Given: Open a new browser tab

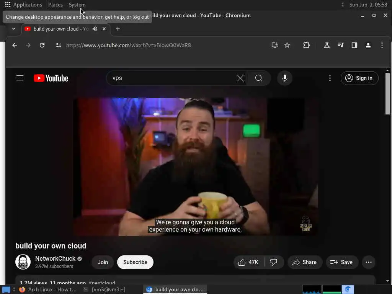Looking at the screenshot, I should [x=118, y=29].
